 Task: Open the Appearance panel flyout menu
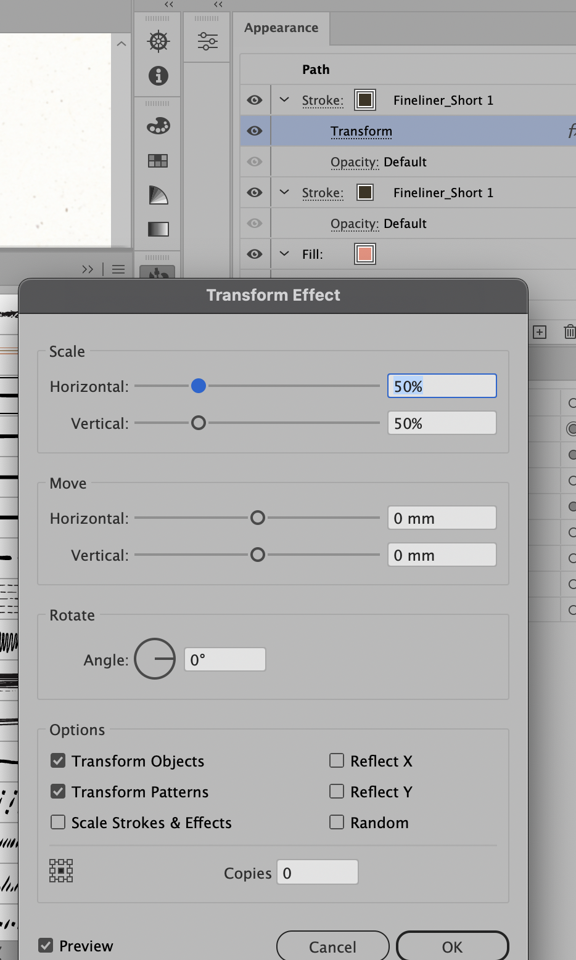click(x=118, y=269)
